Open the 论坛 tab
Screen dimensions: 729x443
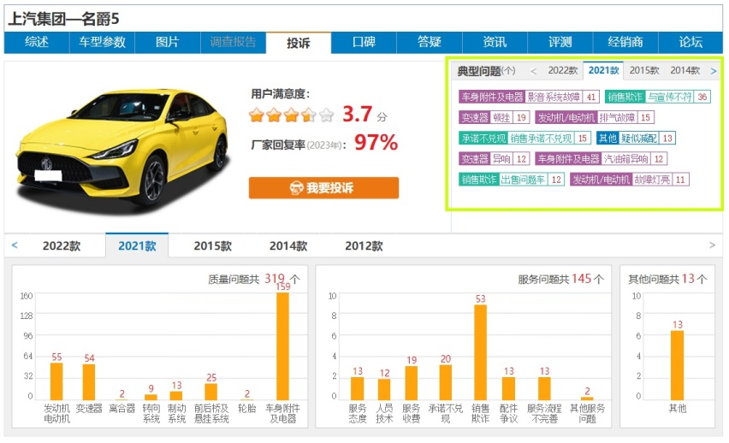point(690,42)
